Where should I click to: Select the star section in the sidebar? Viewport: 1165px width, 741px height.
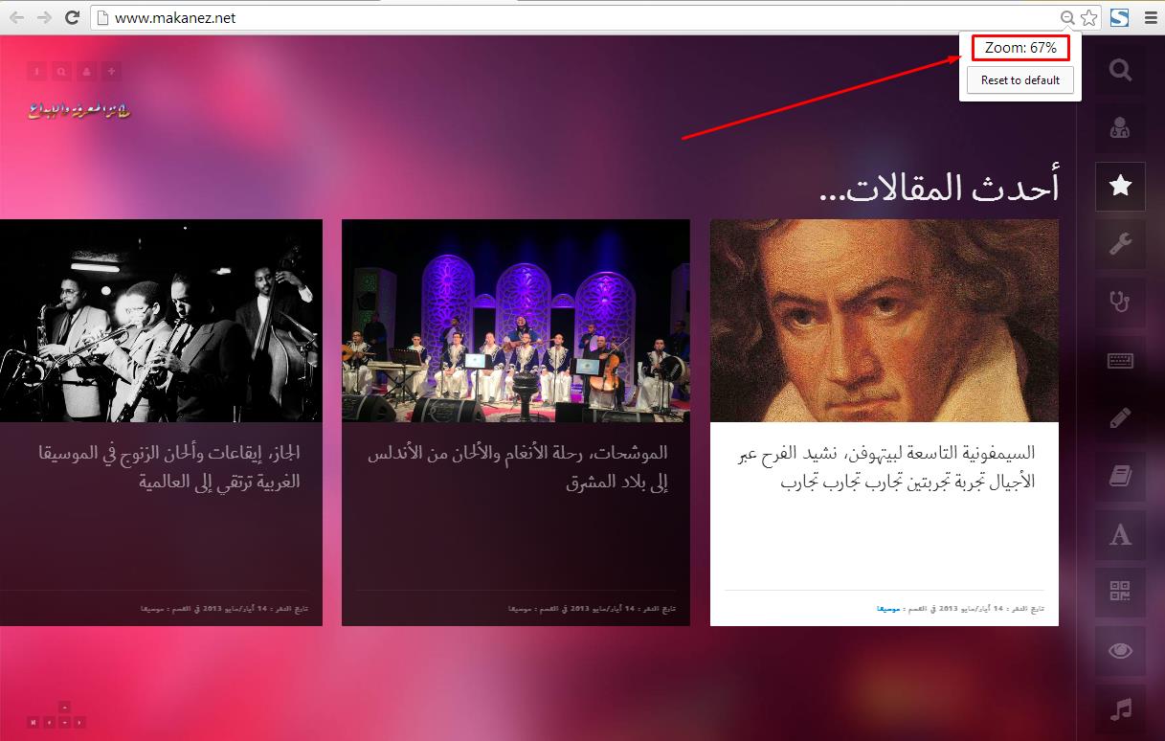1120,186
